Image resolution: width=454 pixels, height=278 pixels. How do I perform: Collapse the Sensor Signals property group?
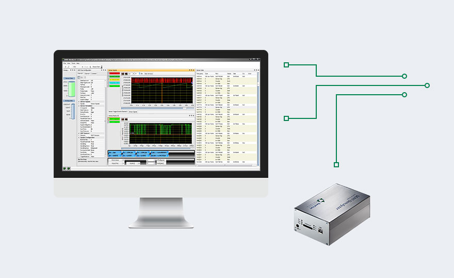tap(79, 102)
